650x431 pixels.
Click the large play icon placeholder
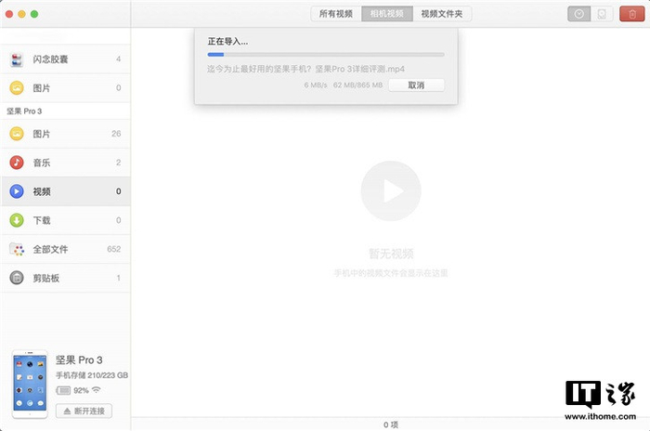click(x=390, y=191)
